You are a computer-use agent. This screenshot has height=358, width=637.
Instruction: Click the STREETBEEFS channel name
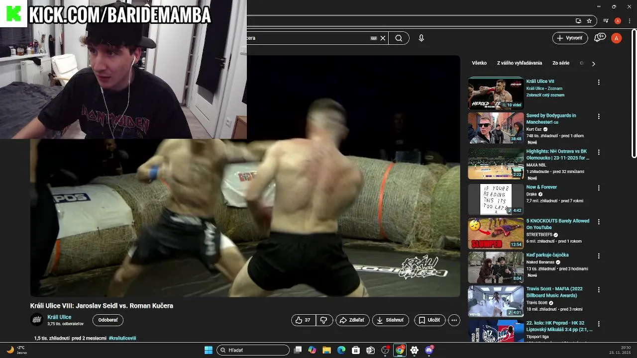coord(540,235)
